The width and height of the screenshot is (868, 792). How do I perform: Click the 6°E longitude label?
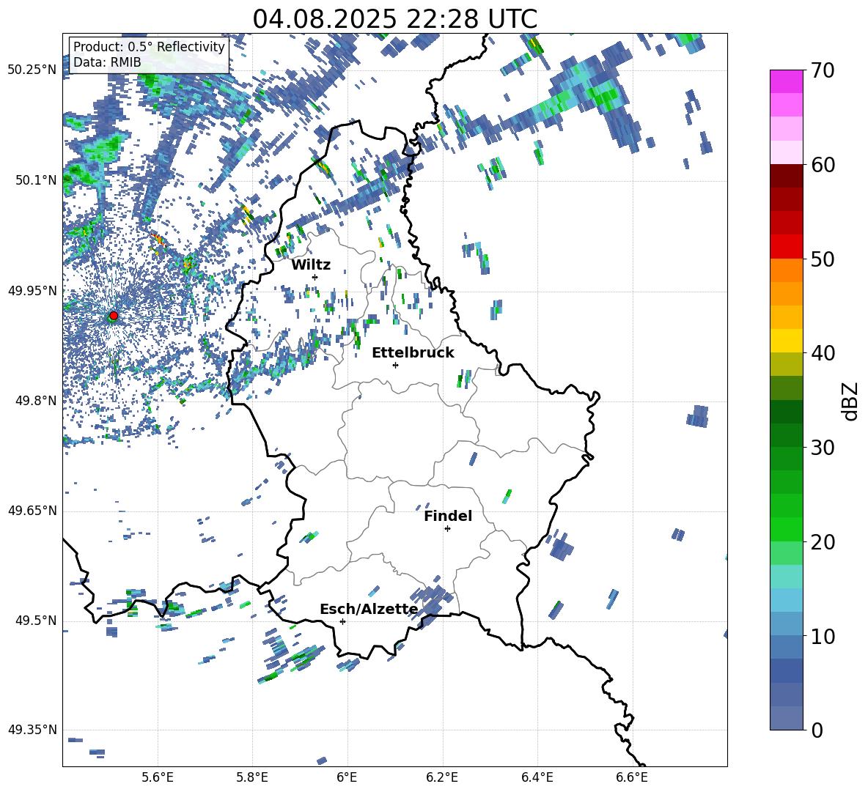pos(347,777)
